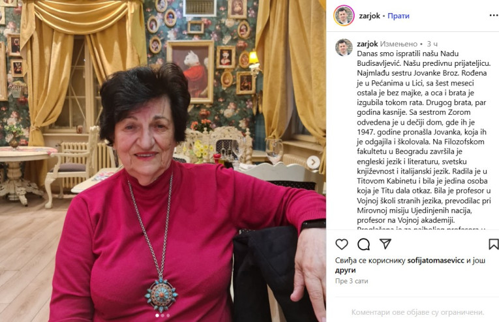The image size is (499, 322).
Task: Like the post with the heart icon
Action: pyautogui.click(x=342, y=244)
